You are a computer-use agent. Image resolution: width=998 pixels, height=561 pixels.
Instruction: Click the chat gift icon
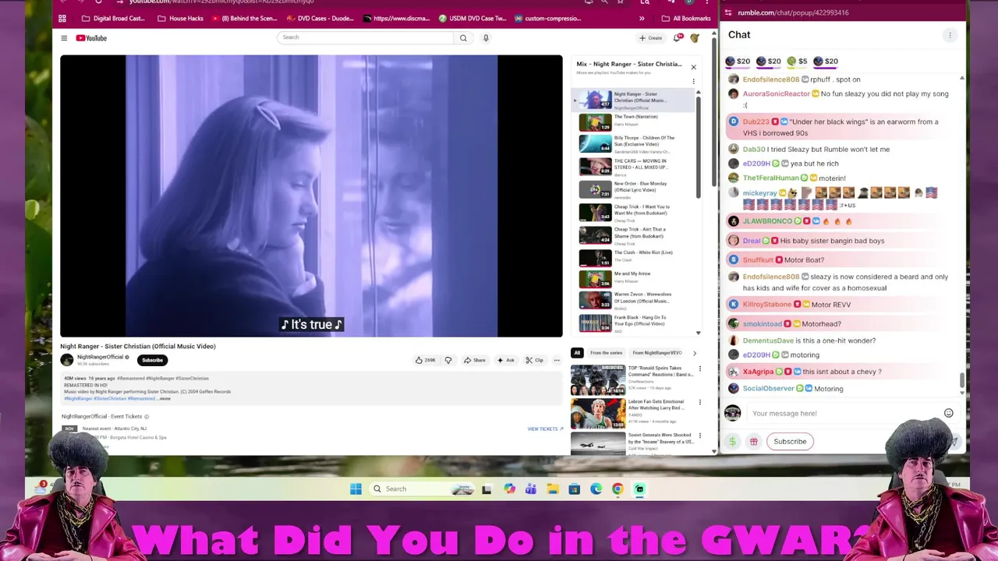(753, 442)
